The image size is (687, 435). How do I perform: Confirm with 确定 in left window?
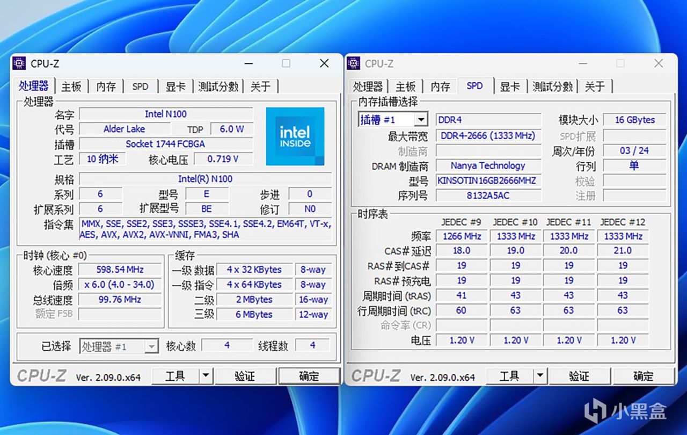(309, 376)
